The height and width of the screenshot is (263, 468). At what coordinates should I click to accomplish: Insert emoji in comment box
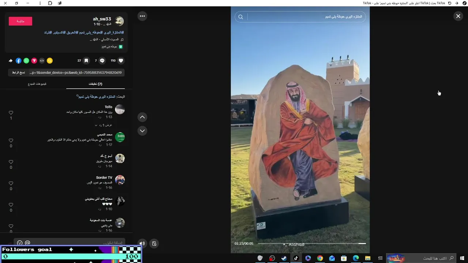pyautogui.click(x=20, y=243)
